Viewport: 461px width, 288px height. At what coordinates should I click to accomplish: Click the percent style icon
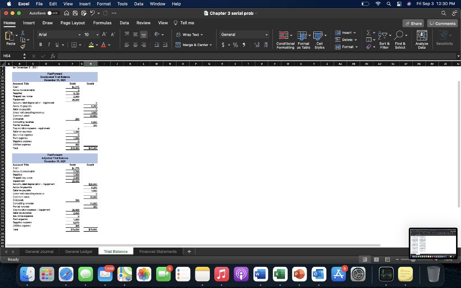point(235,45)
